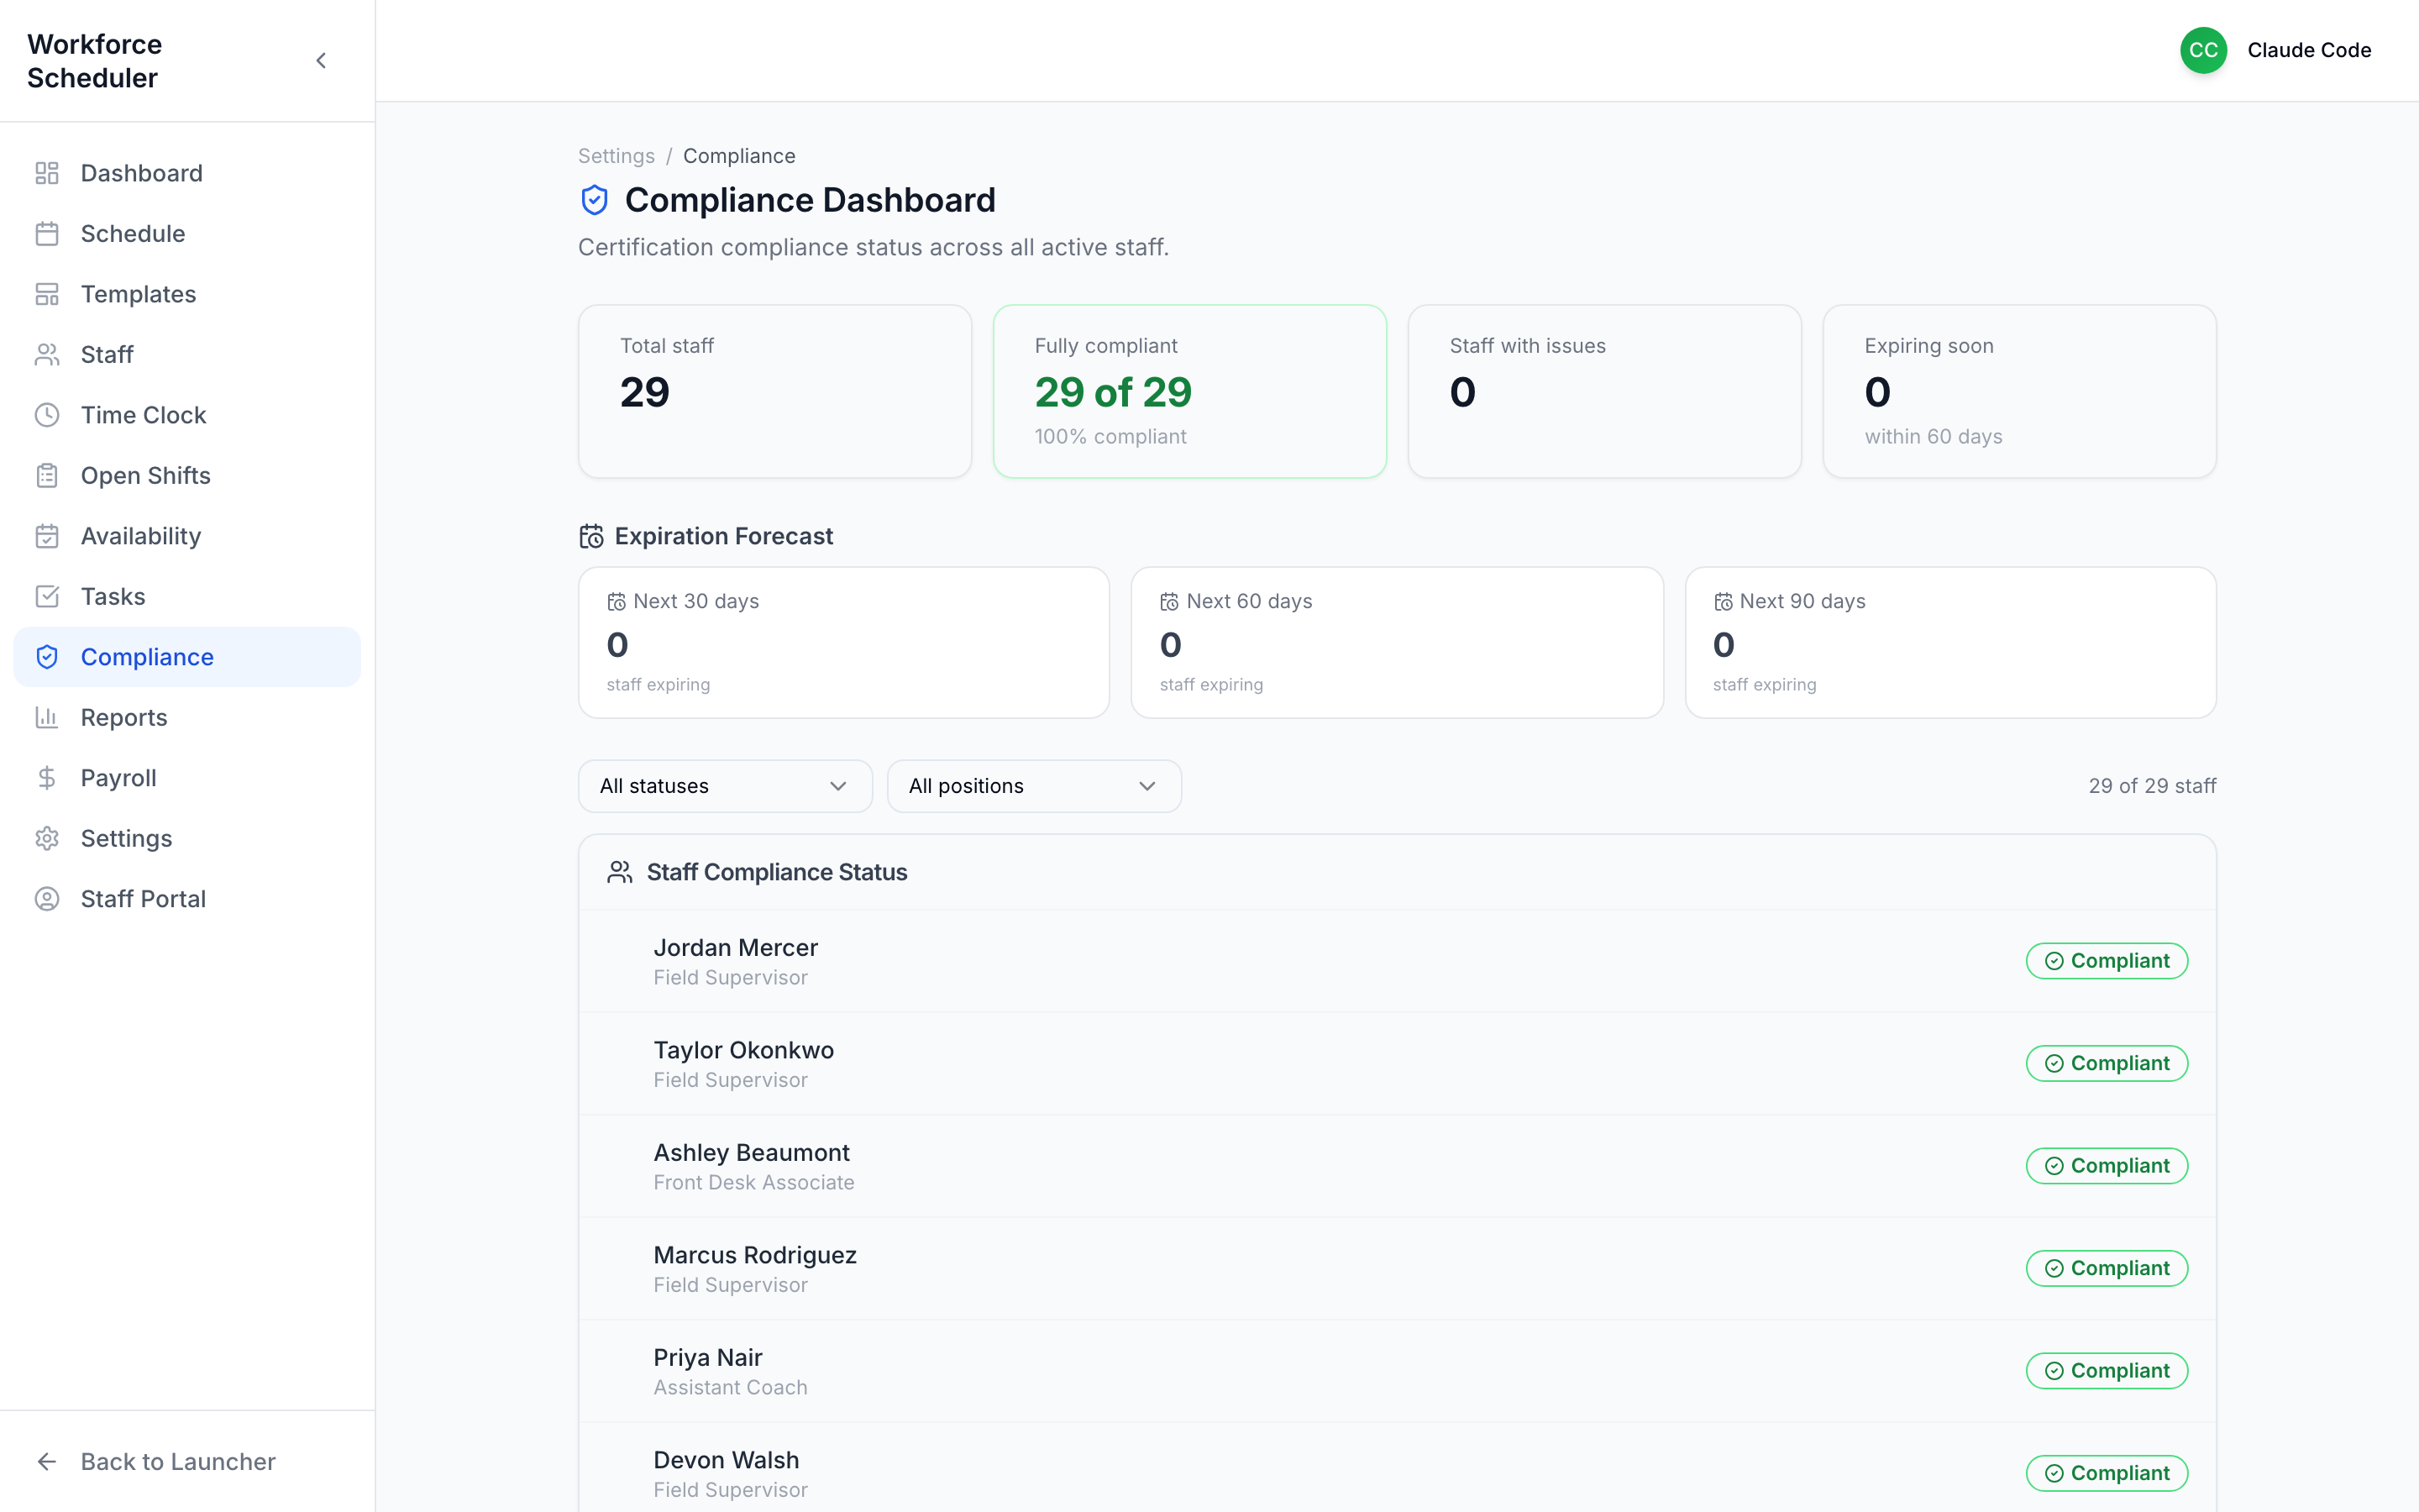Click the Next 90 days calendar icon
Image resolution: width=2419 pixels, height=1512 pixels.
pyautogui.click(x=1724, y=602)
